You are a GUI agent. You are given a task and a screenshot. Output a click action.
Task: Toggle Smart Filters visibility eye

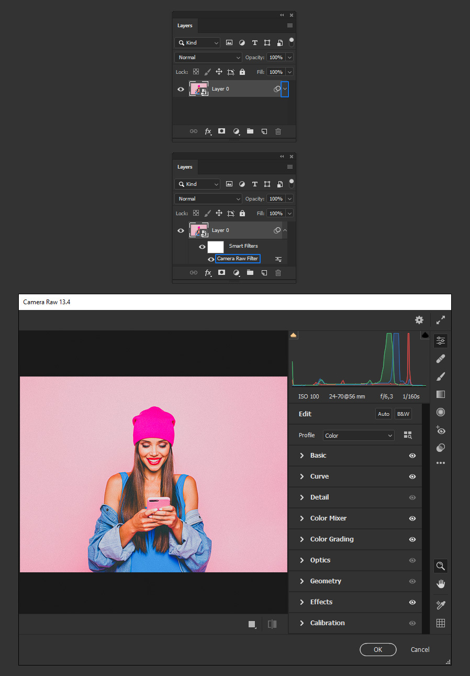tap(202, 247)
